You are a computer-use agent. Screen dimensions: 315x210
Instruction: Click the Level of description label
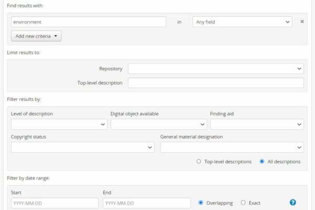(32, 113)
